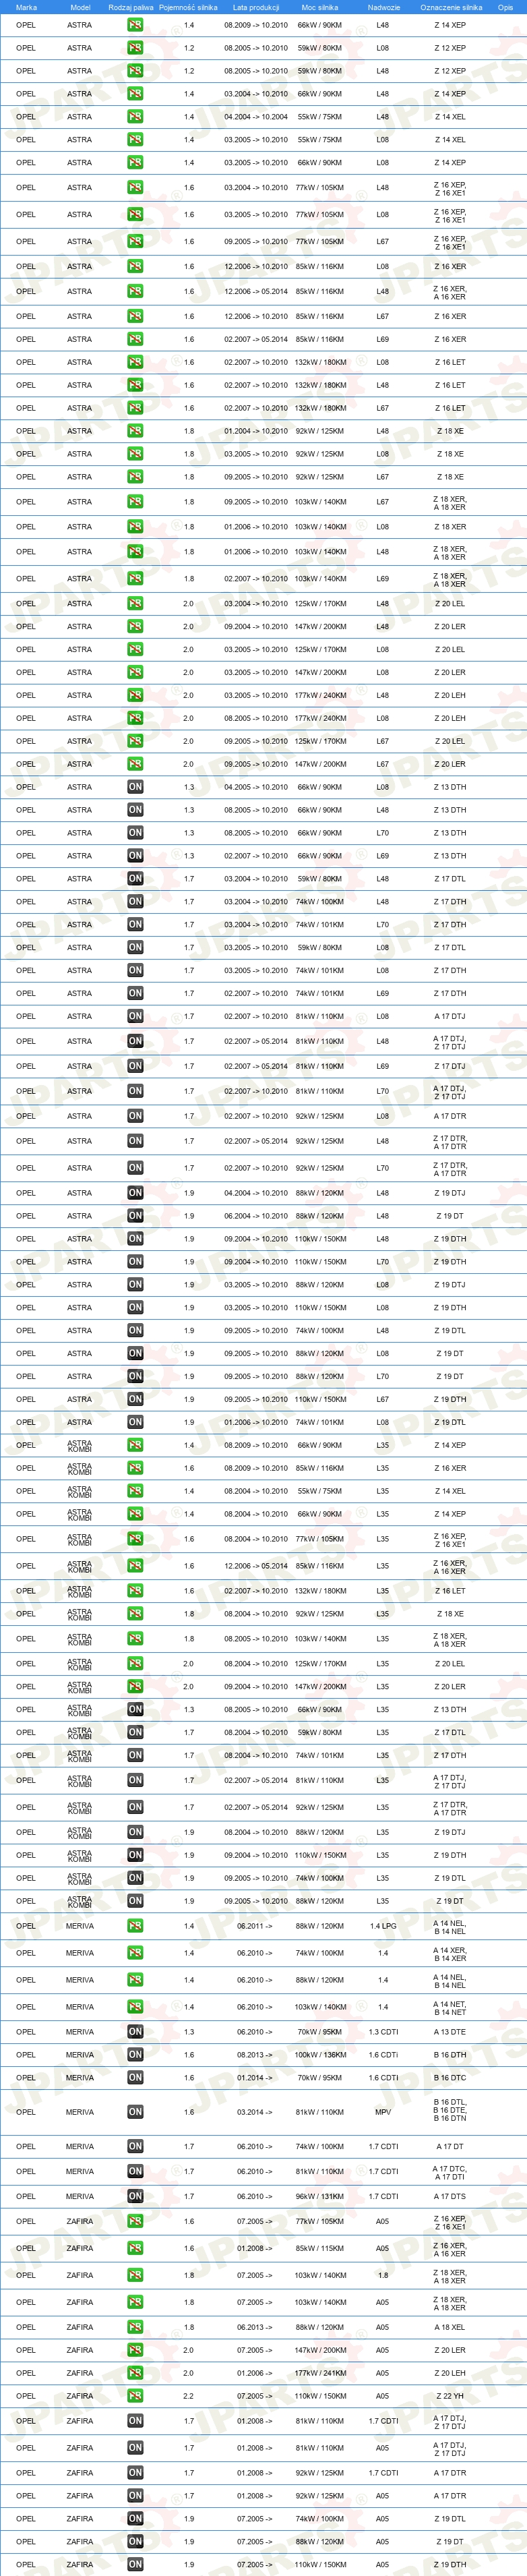Select the 'A 17 DTC, A 17 DTI' engine code cell

450,2171
